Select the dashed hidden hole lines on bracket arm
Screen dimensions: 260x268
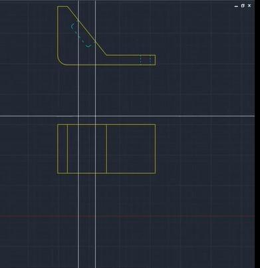click(x=146, y=60)
